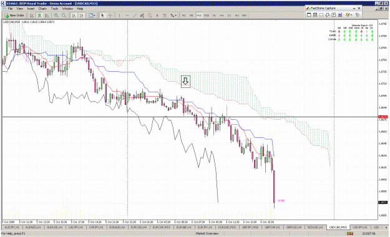Screen dimensions: 390x237
Task: Capture scrolling window in FastStone Capture
Action: pos(340,15)
